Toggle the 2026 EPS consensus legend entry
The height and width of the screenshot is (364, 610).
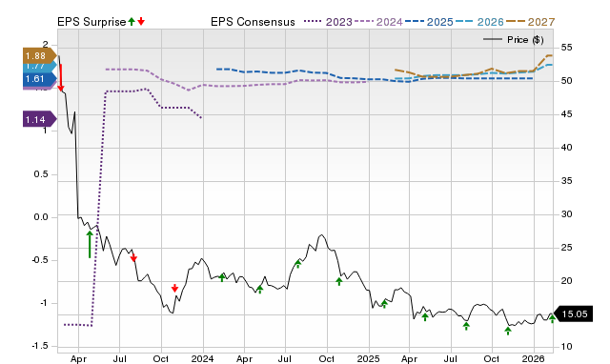click(x=479, y=22)
